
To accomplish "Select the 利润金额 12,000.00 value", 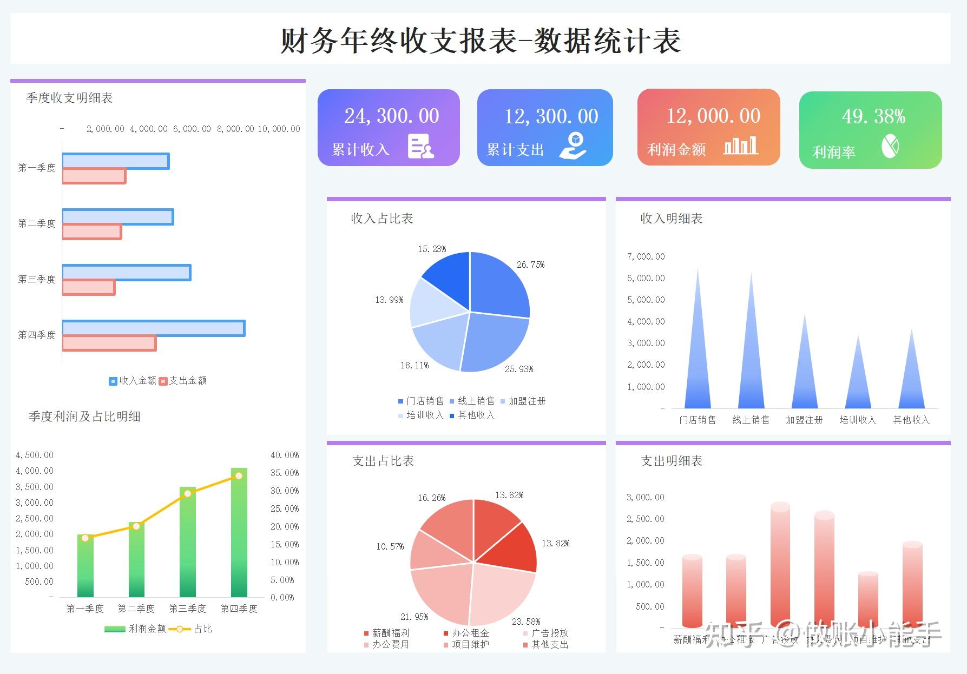I will click(713, 116).
